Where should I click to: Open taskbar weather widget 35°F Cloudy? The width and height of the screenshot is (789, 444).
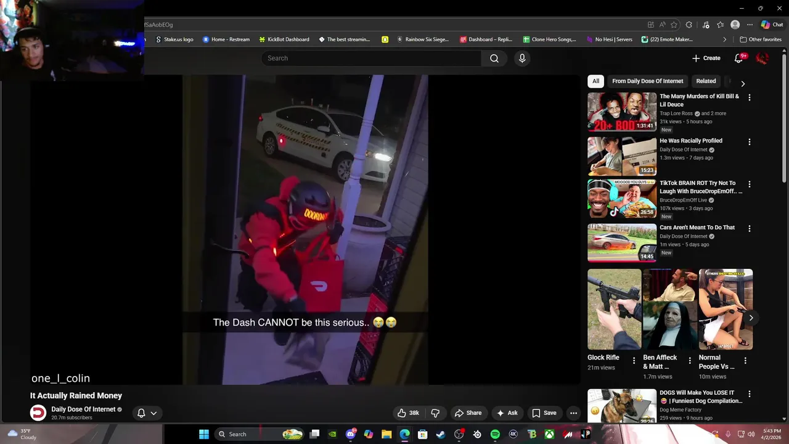[x=22, y=434]
